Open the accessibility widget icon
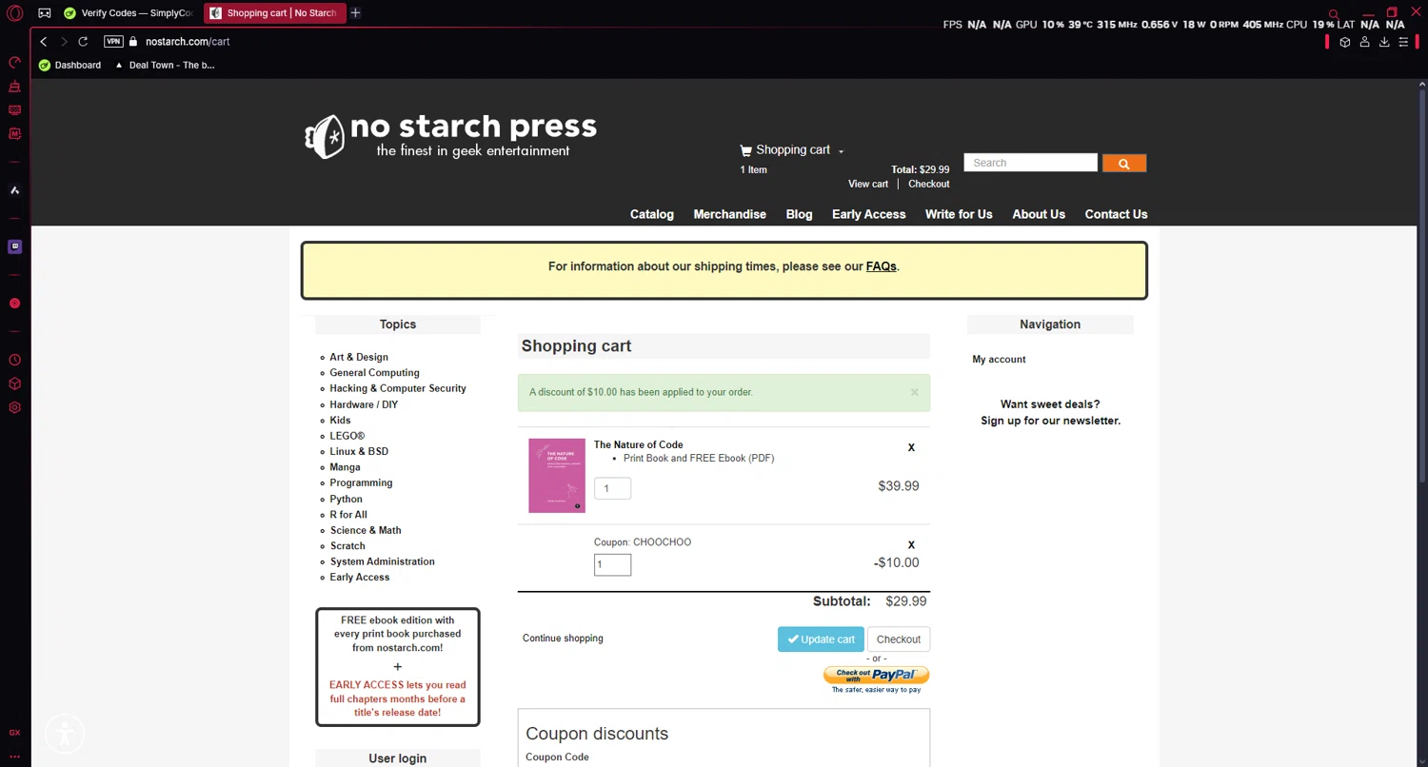 click(64, 734)
